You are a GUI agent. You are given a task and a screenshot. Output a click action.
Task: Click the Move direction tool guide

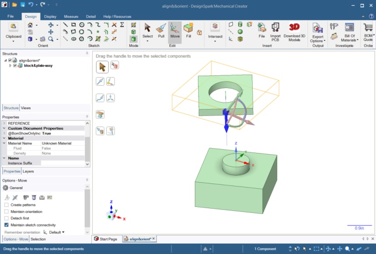[x=100, y=82]
